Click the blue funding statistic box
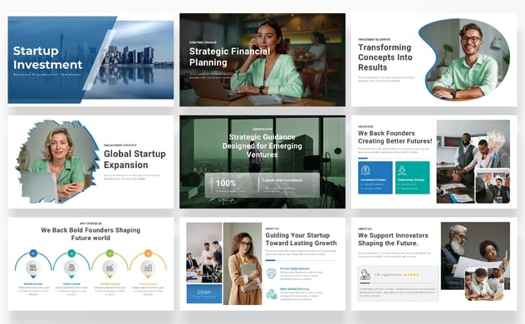Viewport: 525px width, 324px height. 204,294
